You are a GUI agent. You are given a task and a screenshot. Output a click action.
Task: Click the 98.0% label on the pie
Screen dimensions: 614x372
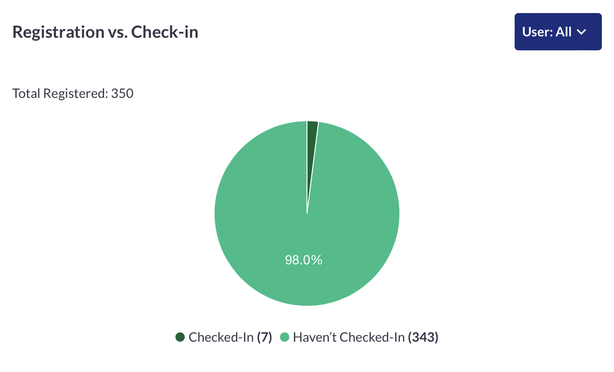[304, 260]
